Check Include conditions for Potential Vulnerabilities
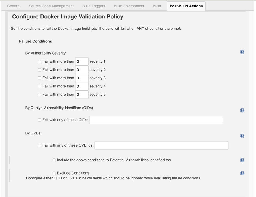 click(54, 160)
